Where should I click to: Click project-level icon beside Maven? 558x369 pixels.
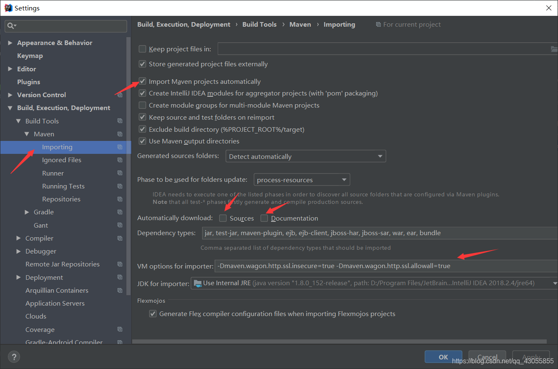[120, 134]
